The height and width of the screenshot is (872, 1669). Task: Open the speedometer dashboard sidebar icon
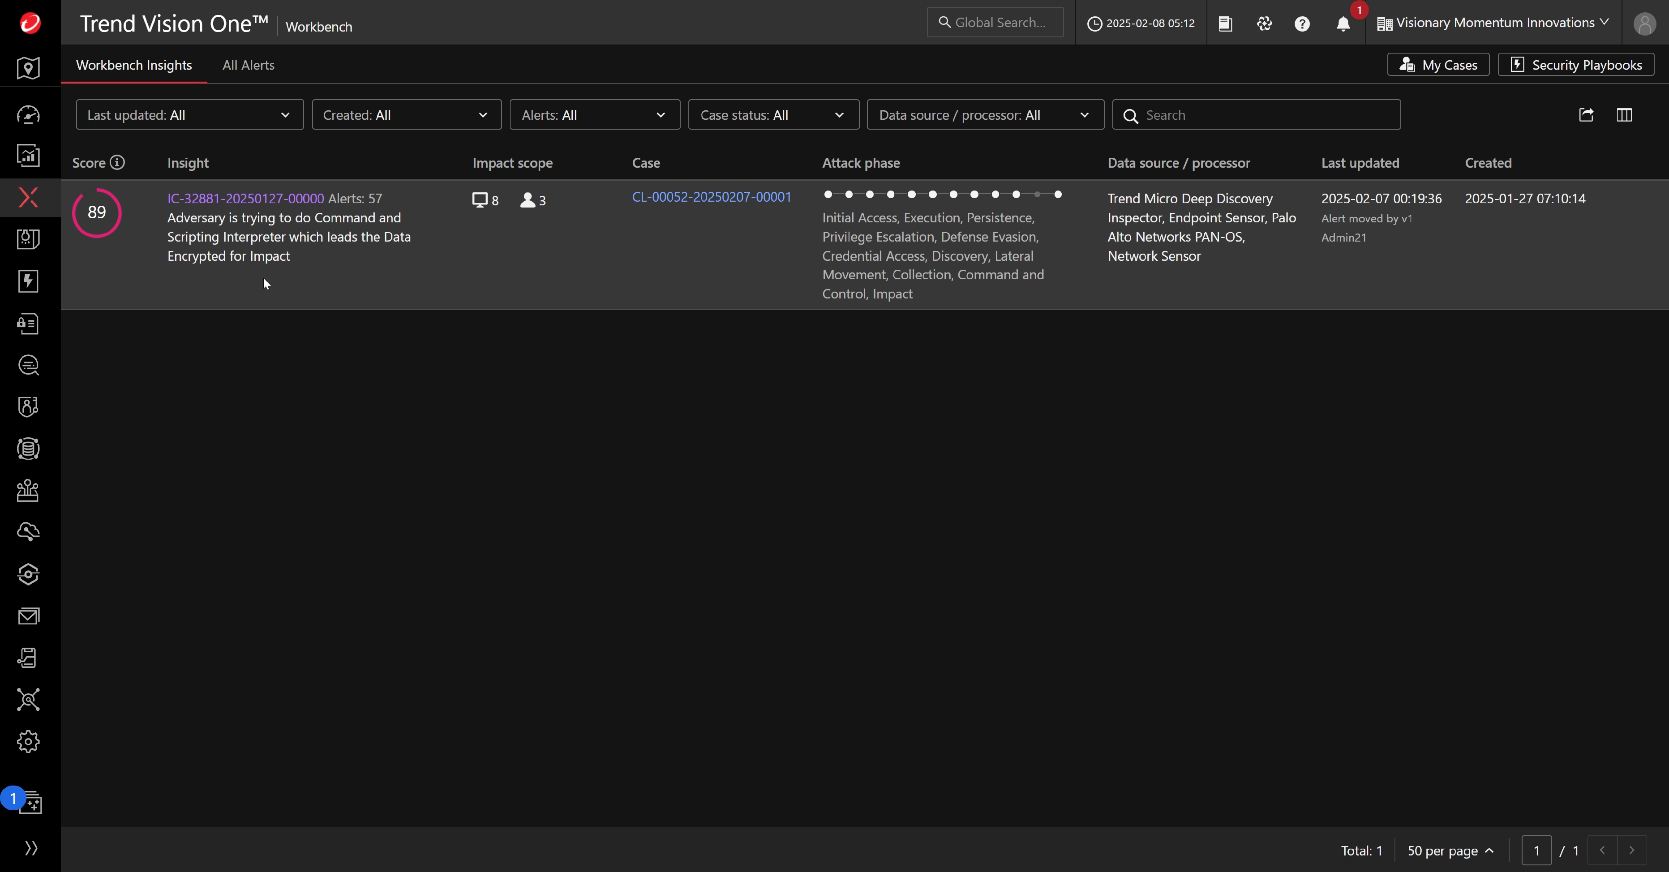point(28,115)
